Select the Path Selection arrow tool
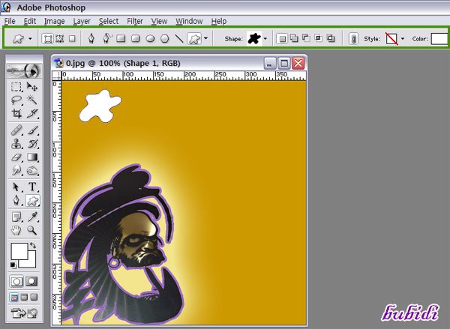The image size is (450, 329). pyautogui.click(x=16, y=187)
